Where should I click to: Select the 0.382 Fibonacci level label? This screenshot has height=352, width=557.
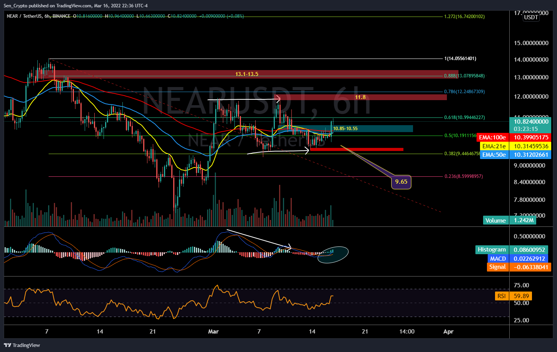tap(462, 153)
